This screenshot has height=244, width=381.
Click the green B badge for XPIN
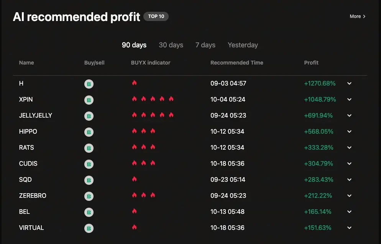click(x=89, y=100)
